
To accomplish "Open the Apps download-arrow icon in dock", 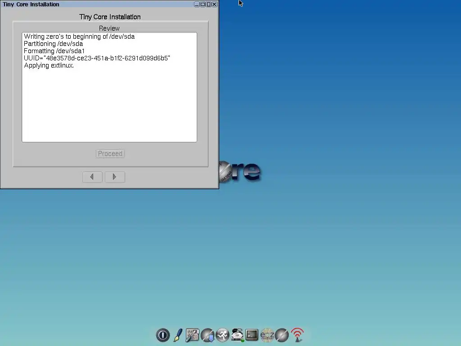I will coord(208,335).
